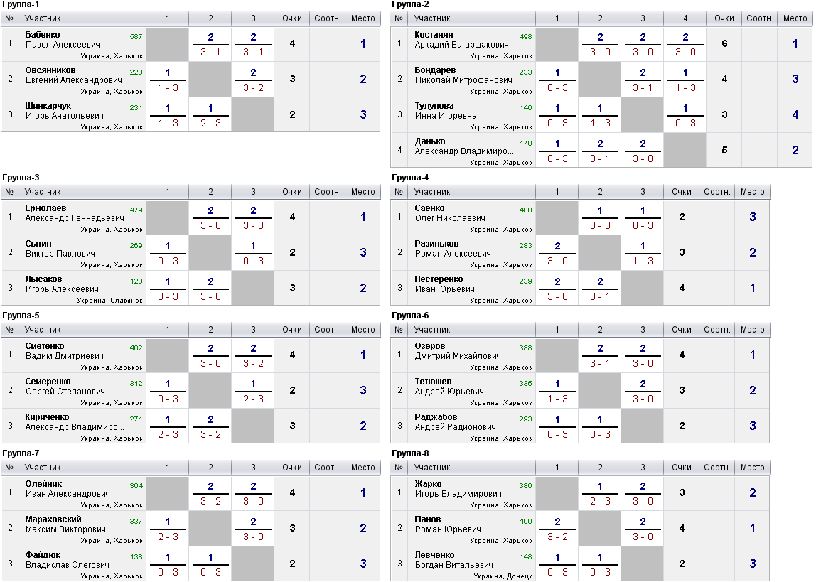Click the Место column header in Группа-2
The height and width of the screenshot is (582, 816).
tap(795, 18)
